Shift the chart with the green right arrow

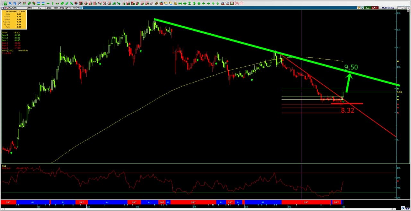[208, 3]
